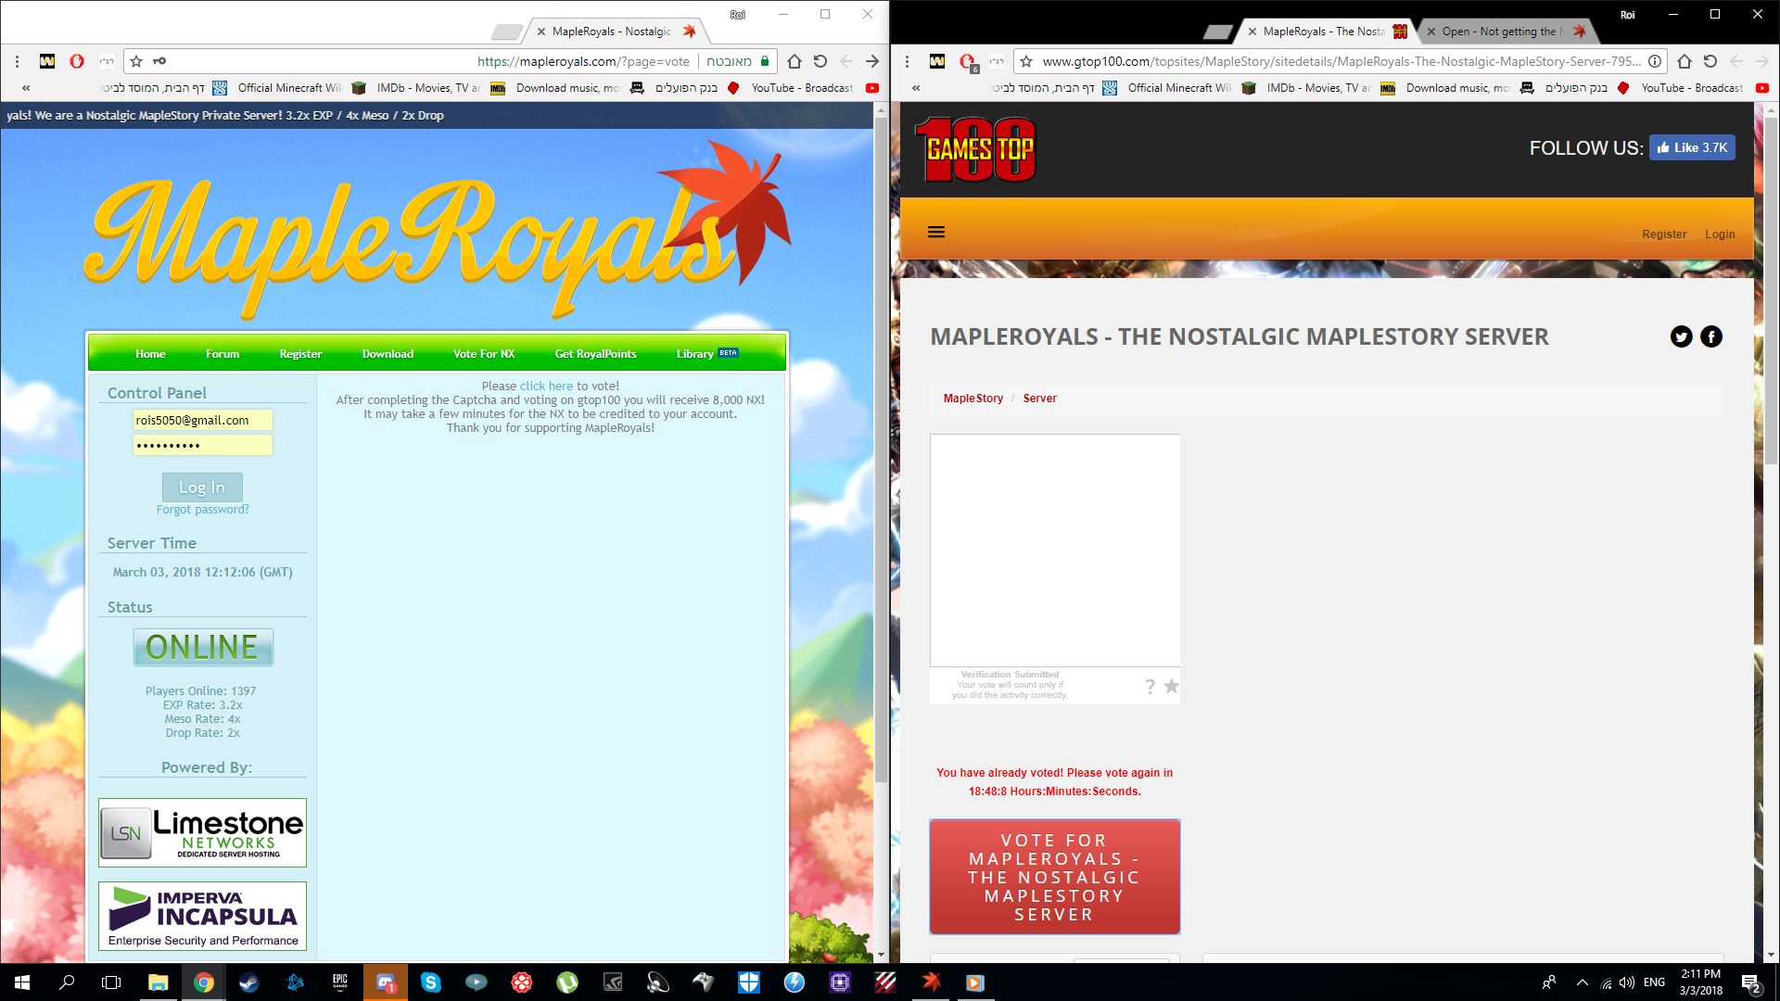The height and width of the screenshot is (1001, 1780).
Task: Click the Games Top 100 logo
Action: click(975, 149)
